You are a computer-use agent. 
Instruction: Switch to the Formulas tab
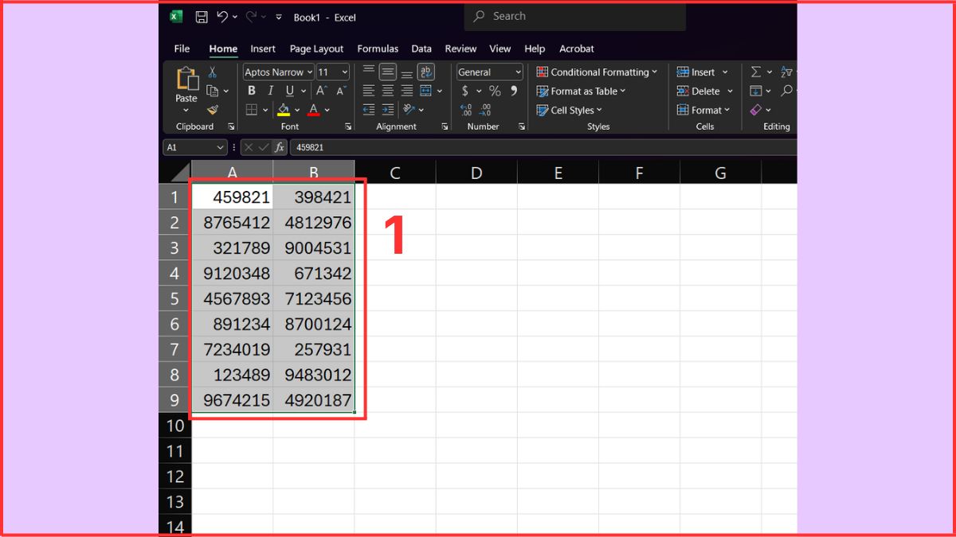click(x=378, y=49)
